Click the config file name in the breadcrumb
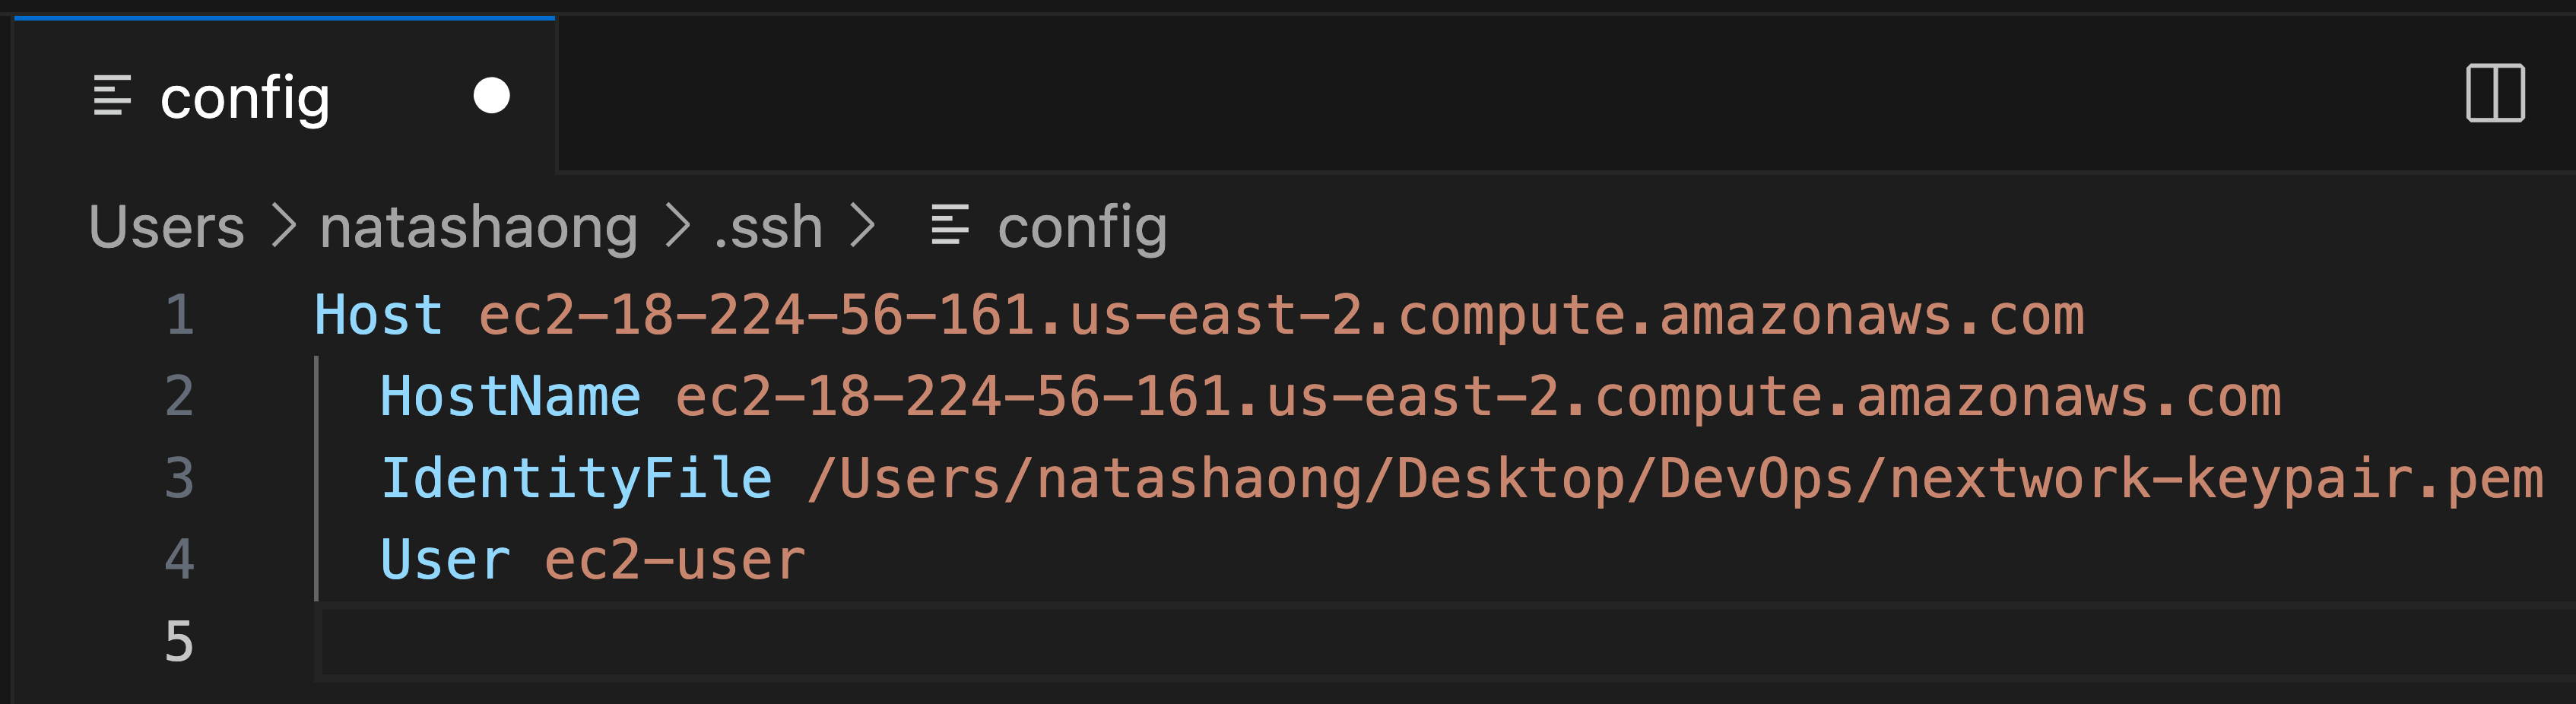This screenshot has width=2576, height=704. coord(1082,227)
